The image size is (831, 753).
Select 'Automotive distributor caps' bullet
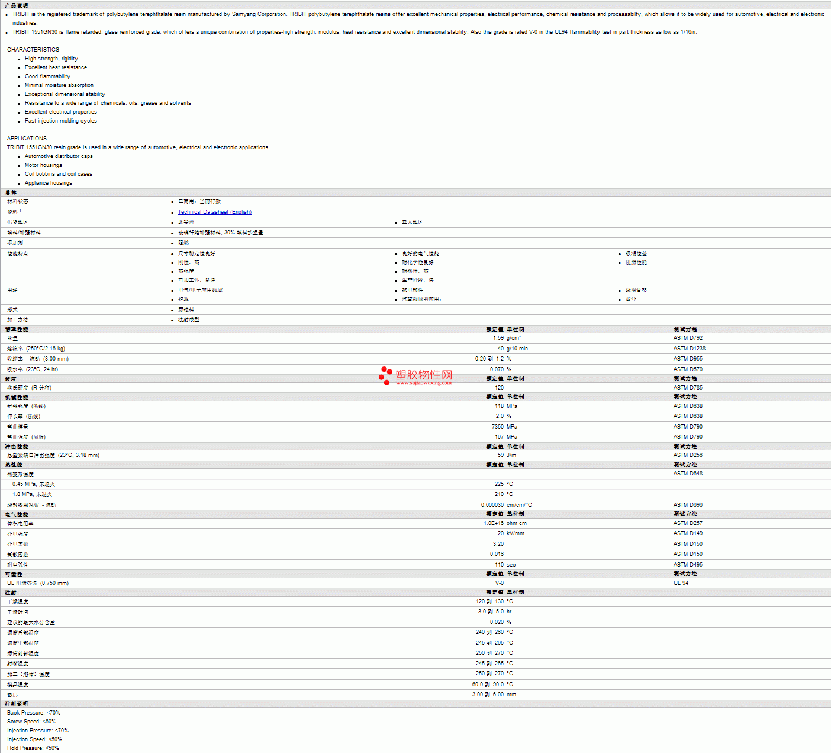(59, 156)
